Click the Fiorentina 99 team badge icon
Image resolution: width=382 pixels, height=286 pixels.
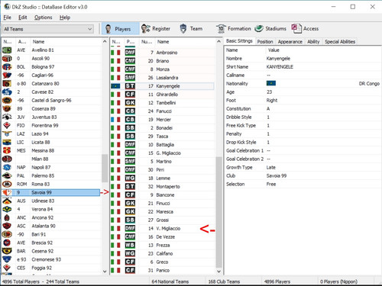pos(7,126)
